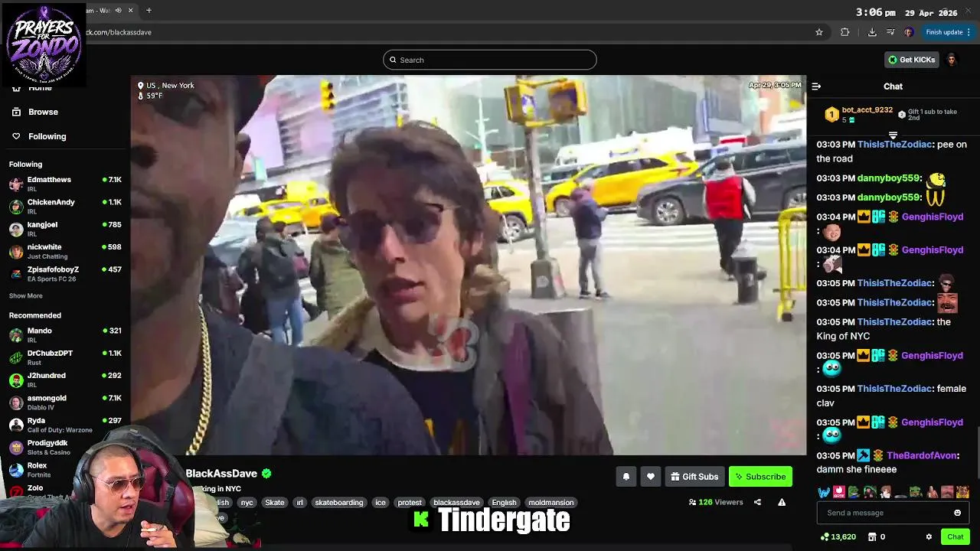Collapse chat with the arrow icon

coord(816,86)
